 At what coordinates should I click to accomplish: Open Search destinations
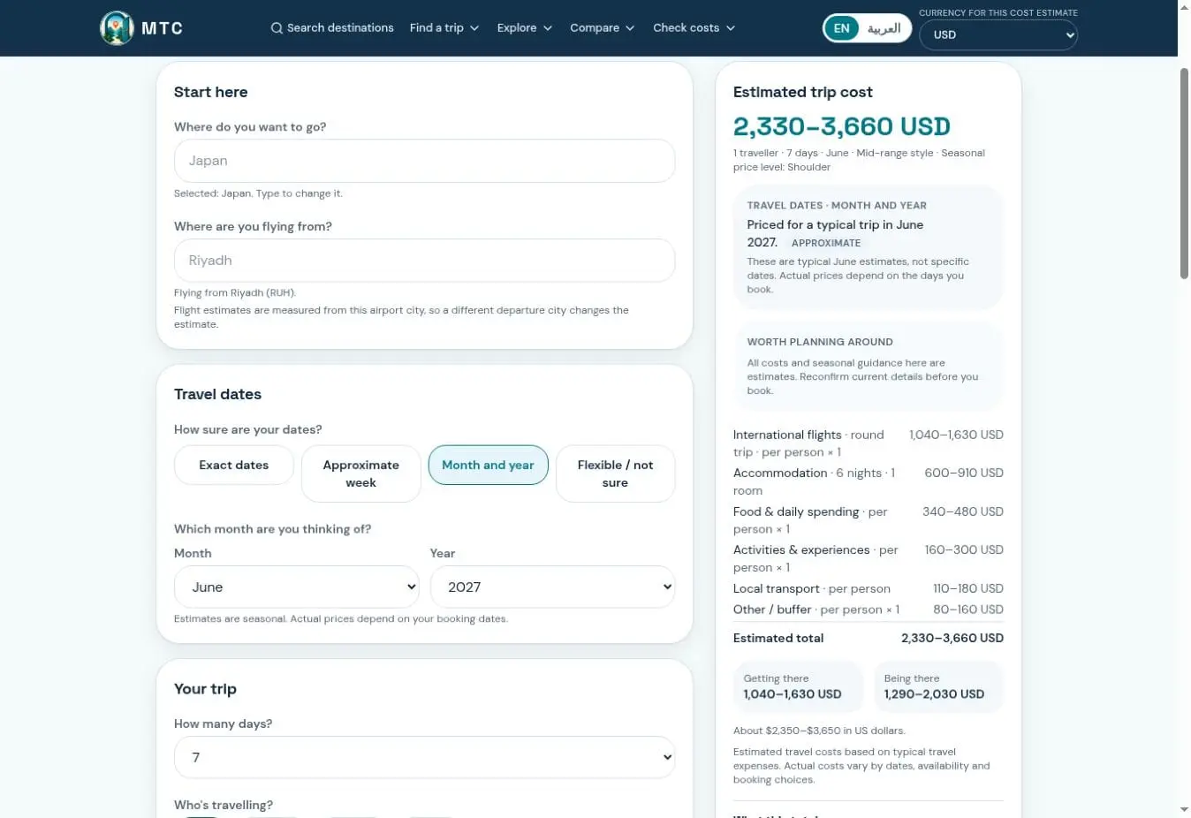point(332,28)
